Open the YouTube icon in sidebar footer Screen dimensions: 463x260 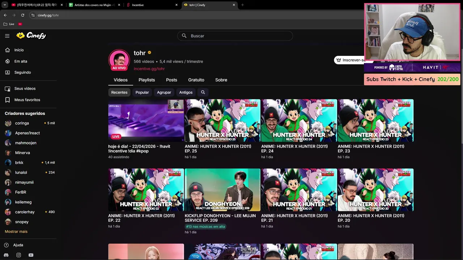pos(31,255)
